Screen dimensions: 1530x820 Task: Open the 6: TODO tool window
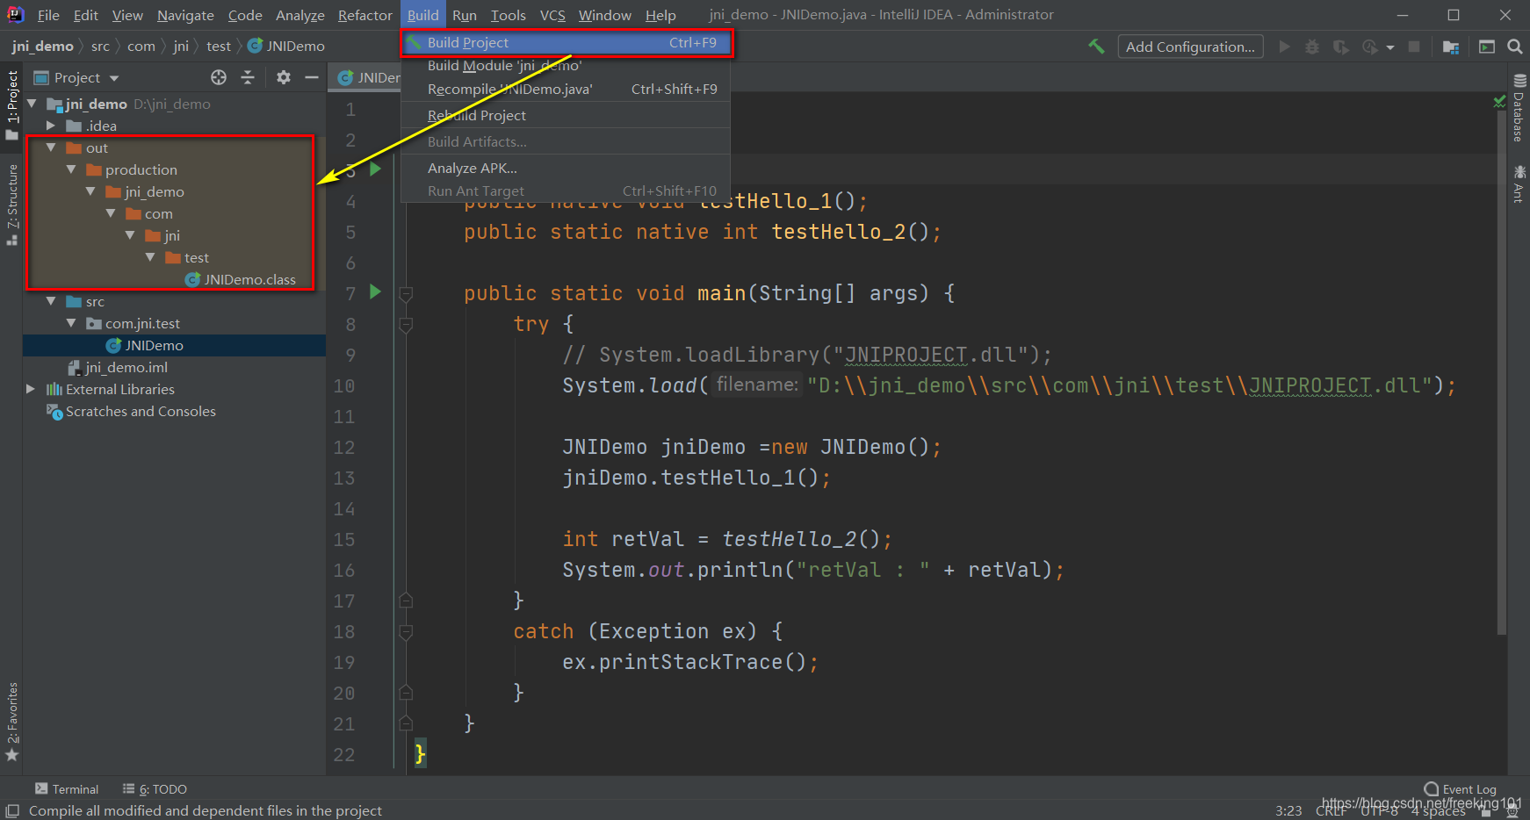click(155, 789)
